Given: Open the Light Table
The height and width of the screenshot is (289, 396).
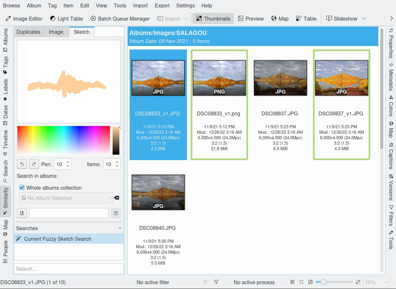Looking at the screenshot, I should (x=66, y=19).
